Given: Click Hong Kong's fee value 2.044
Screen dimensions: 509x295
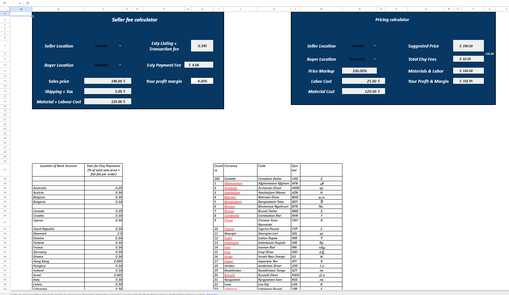Looking at the screenshot, I should point(103,261).
